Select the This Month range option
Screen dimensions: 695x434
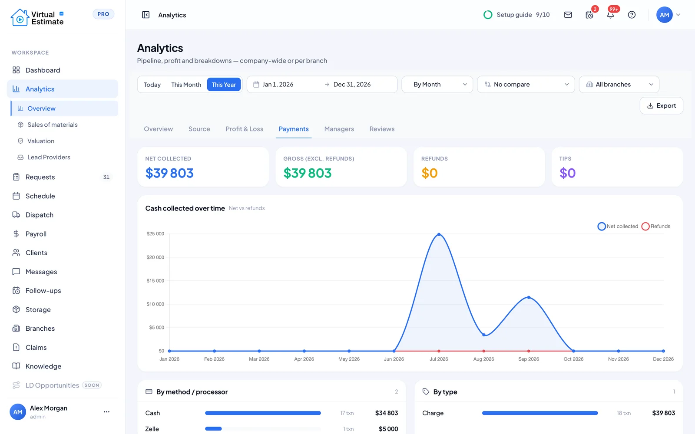click(186, 85)
